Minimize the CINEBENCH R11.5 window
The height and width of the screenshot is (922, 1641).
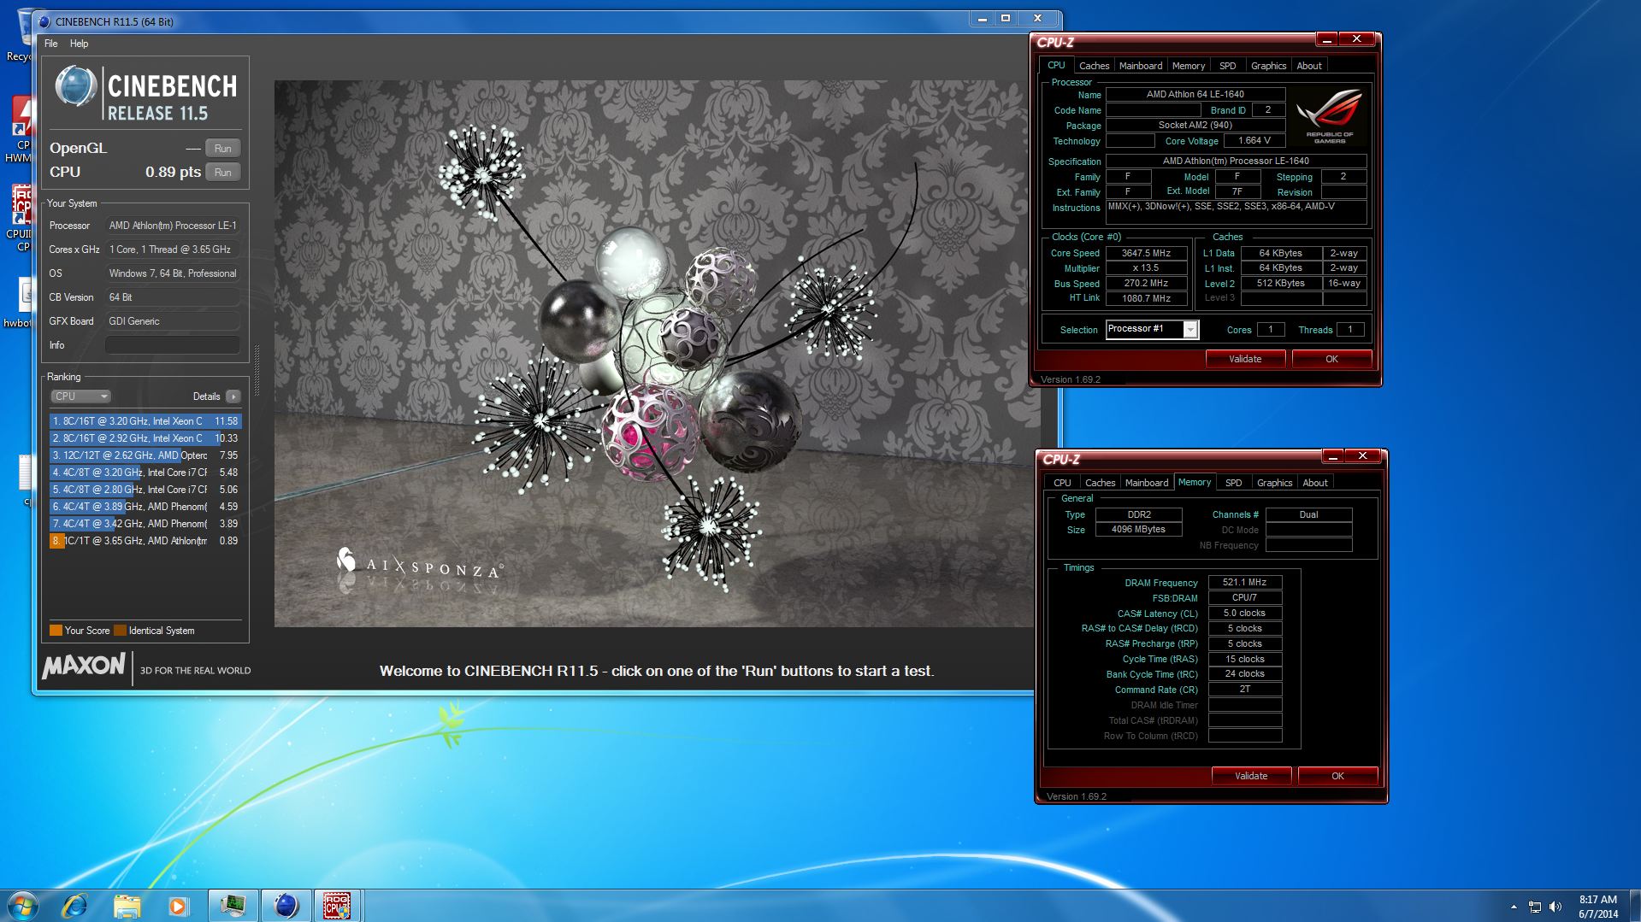tap(982, 18)
